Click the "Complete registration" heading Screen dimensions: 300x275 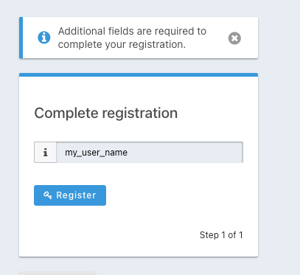click(x=105, y=113)
